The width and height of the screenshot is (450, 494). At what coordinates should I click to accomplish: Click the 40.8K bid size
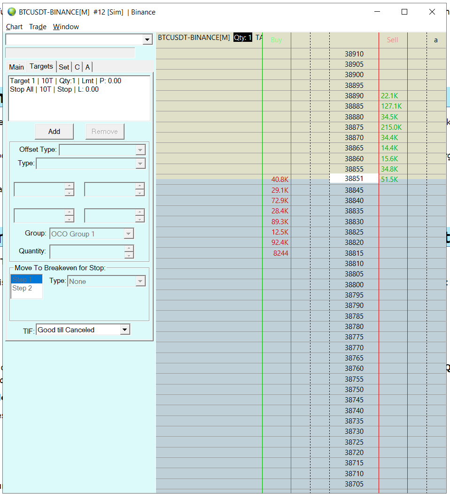coord(279,179)
